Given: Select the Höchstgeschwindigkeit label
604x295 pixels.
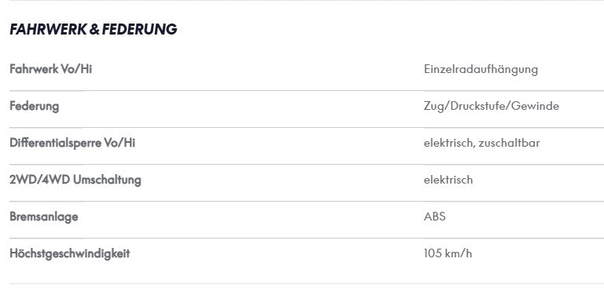Looking at the screenshot, I should (x=70, y=254).
